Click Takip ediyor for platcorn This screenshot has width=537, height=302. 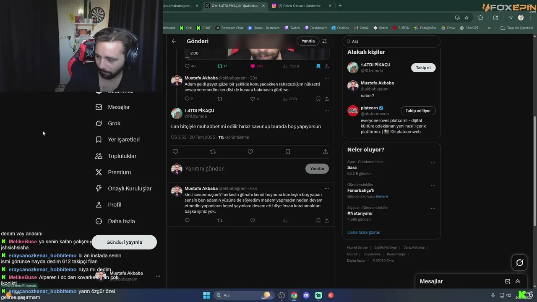418,111
